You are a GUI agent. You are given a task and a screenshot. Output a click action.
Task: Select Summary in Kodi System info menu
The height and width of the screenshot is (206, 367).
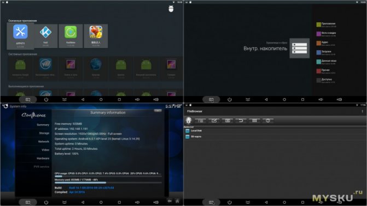point(43,125)
